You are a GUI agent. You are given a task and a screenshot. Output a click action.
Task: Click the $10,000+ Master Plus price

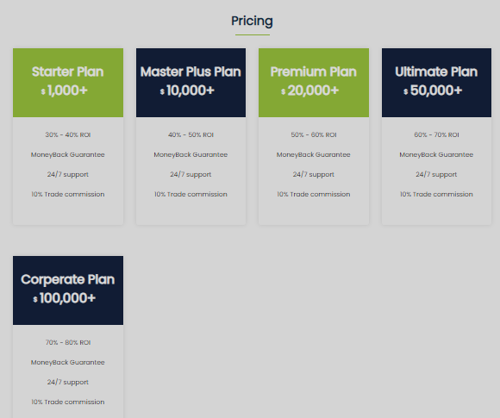(187, 90)
